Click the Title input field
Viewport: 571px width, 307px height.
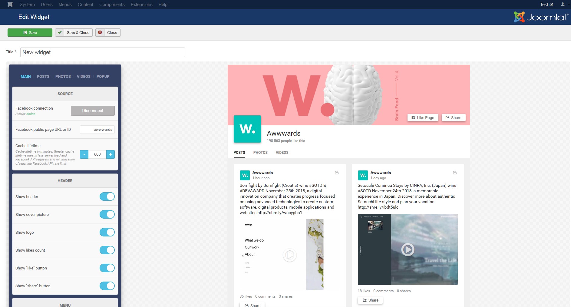click(102, 52)
